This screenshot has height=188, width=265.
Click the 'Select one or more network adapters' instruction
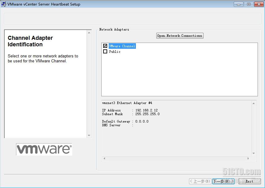pyautogui.click(x=43, y=58)
